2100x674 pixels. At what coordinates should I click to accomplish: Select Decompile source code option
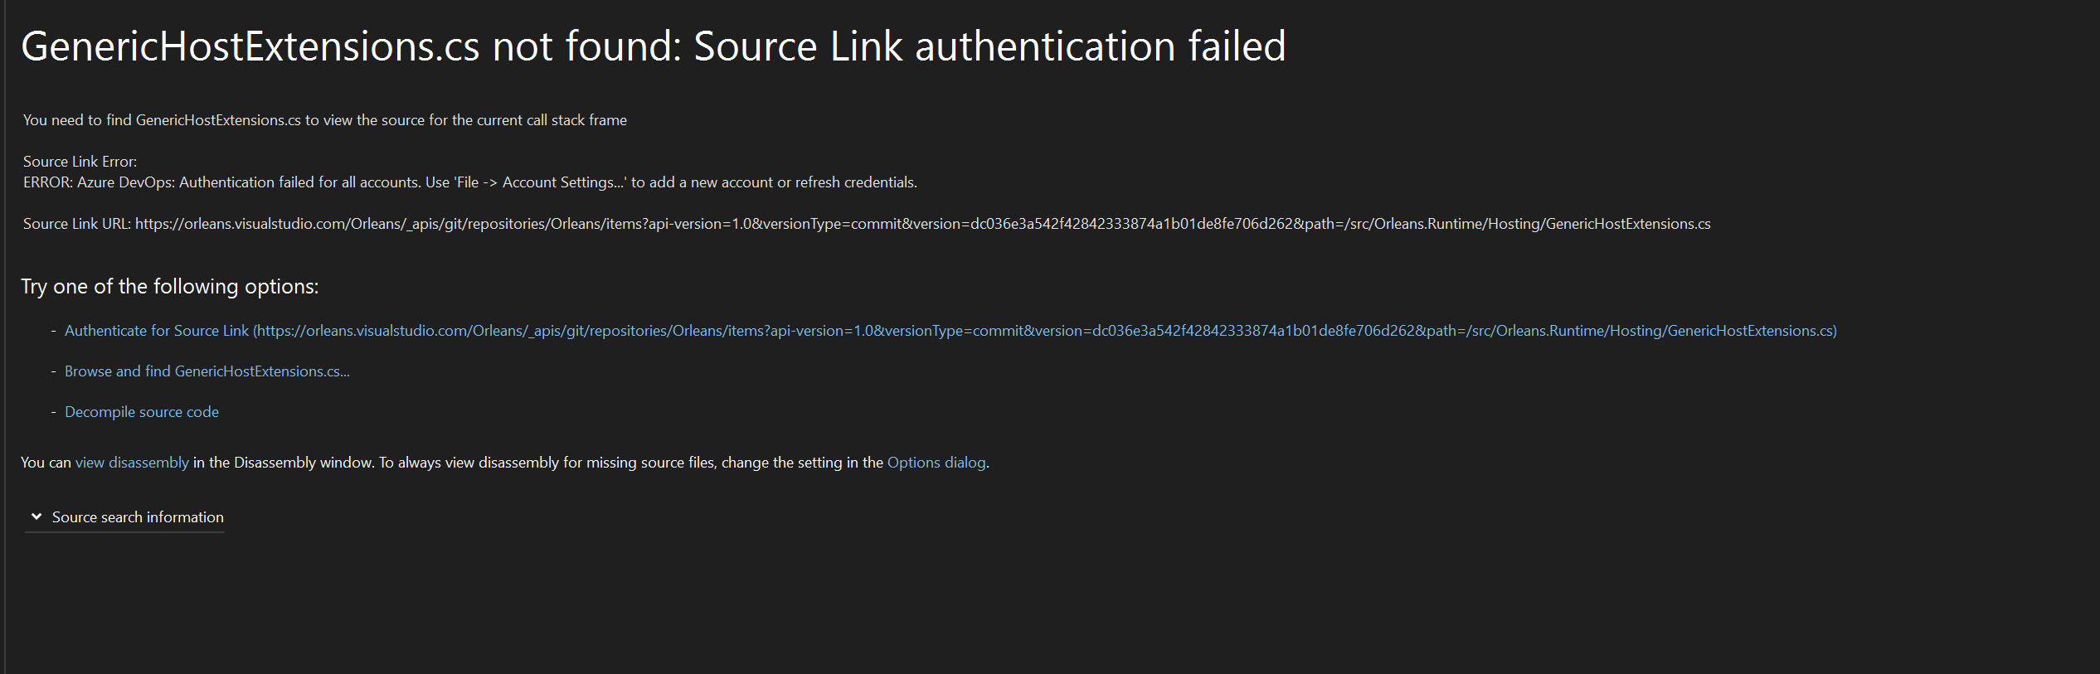pyautogui.click(x=141, y=411)
